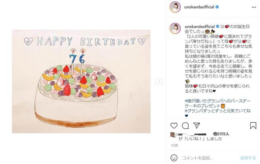The width and height of the screenshot is (260, 164).
Task: Like the post with the heart icon
Action: coord(174,126)
